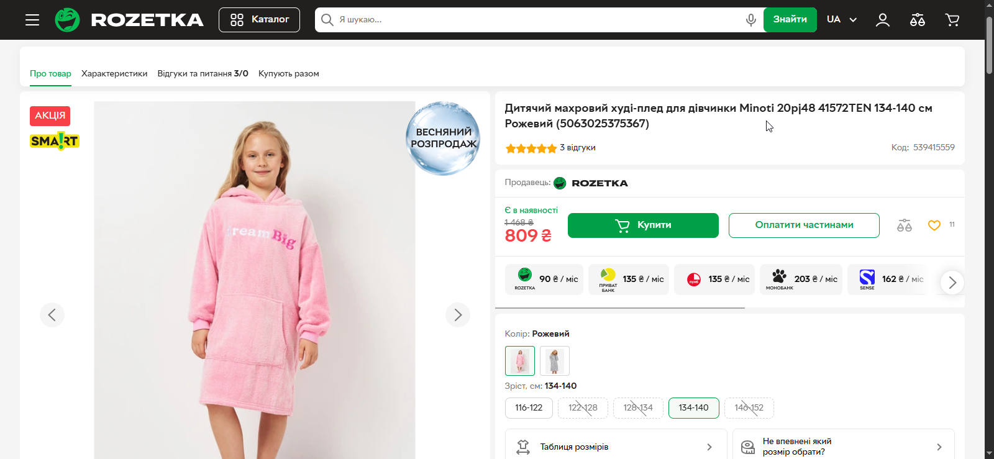Click the Оплатити частинами button

coord(804,225)
